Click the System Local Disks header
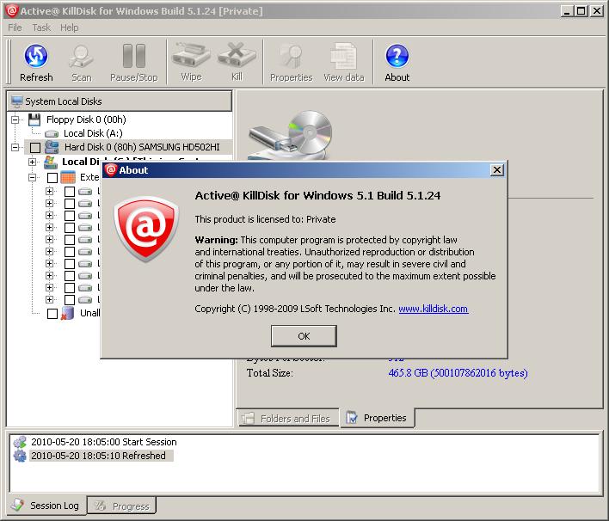 tap(120, 101)
